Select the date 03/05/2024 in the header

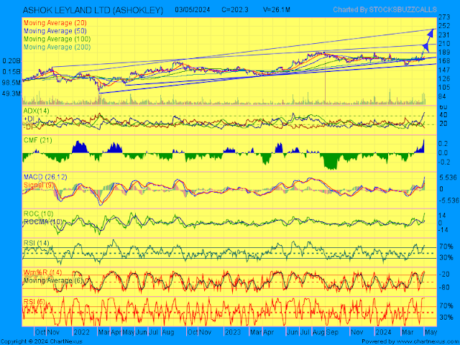pos(193,9)
